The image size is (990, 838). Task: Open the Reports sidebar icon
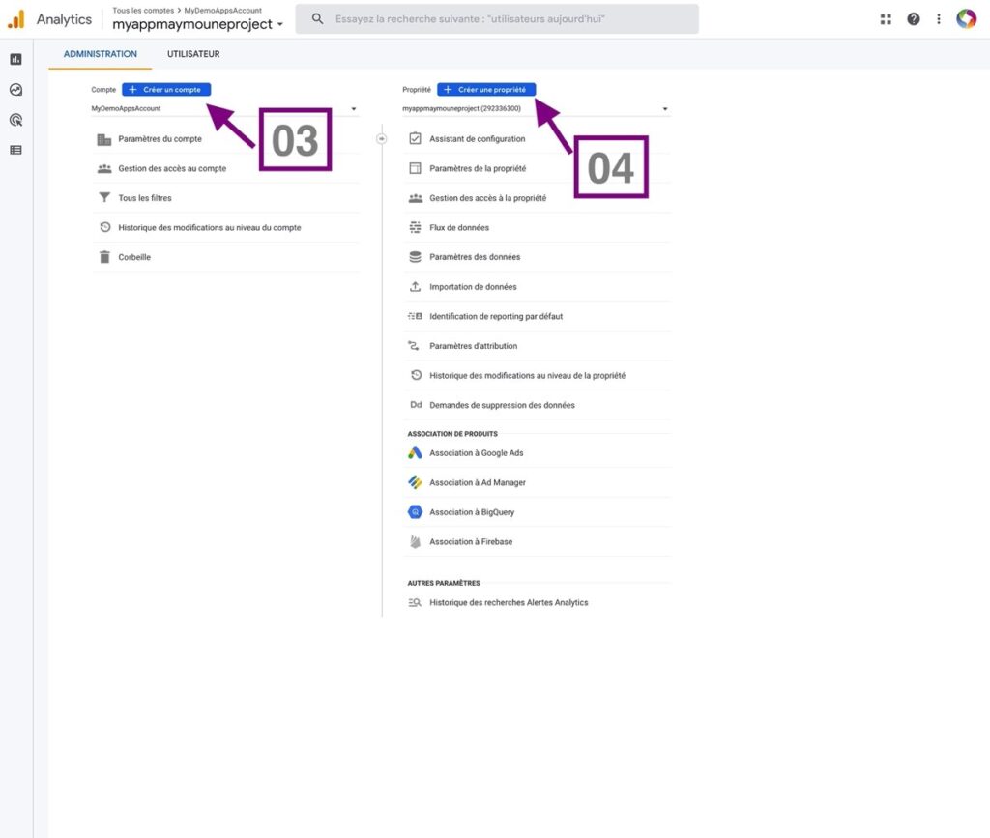15,59
